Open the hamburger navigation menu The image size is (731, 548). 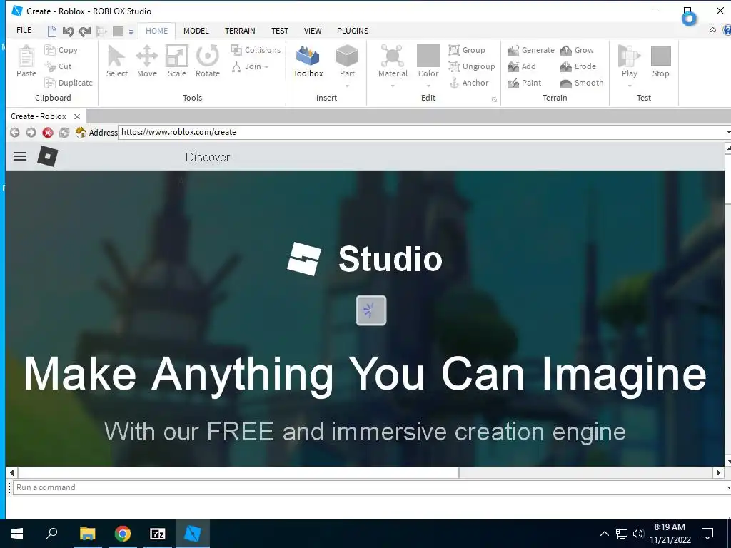[20, 156]
